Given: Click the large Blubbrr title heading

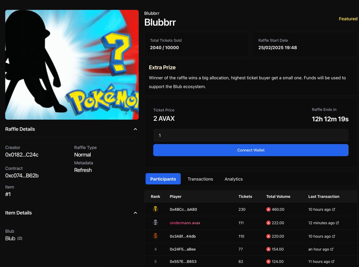Looking at the screenshot, I should [x=160, y=22].
